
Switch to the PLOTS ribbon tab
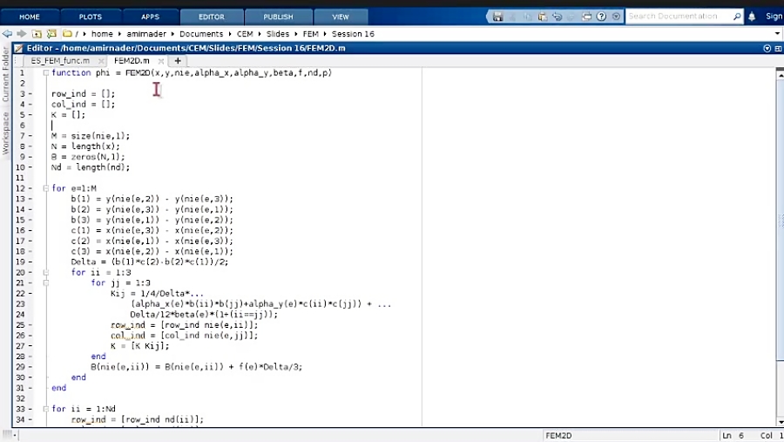(x=91, y=17)
